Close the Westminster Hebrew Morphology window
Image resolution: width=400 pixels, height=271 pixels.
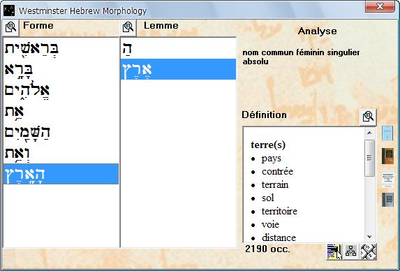(380, 6)
